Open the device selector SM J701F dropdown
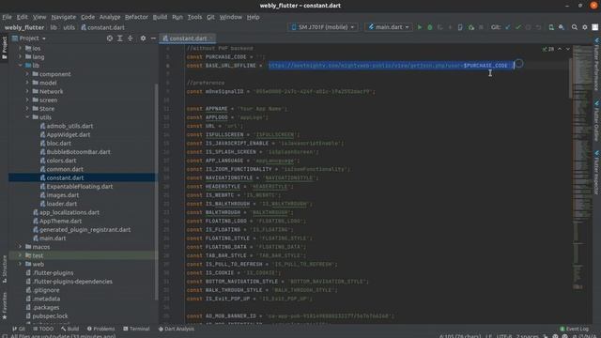The image size is (601, 338). pos(323,27)
